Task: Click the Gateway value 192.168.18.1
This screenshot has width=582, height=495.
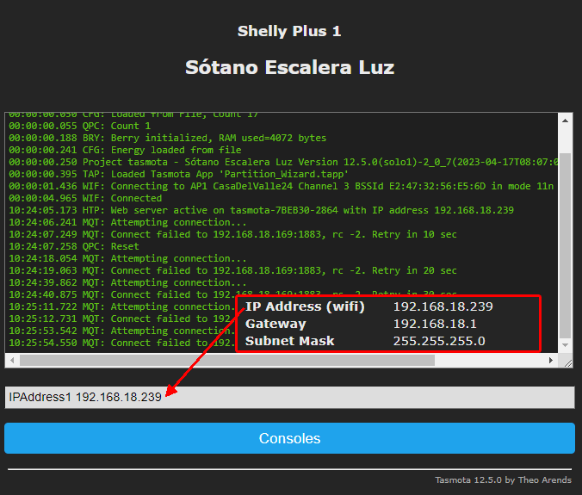Action: click(435, 324)
